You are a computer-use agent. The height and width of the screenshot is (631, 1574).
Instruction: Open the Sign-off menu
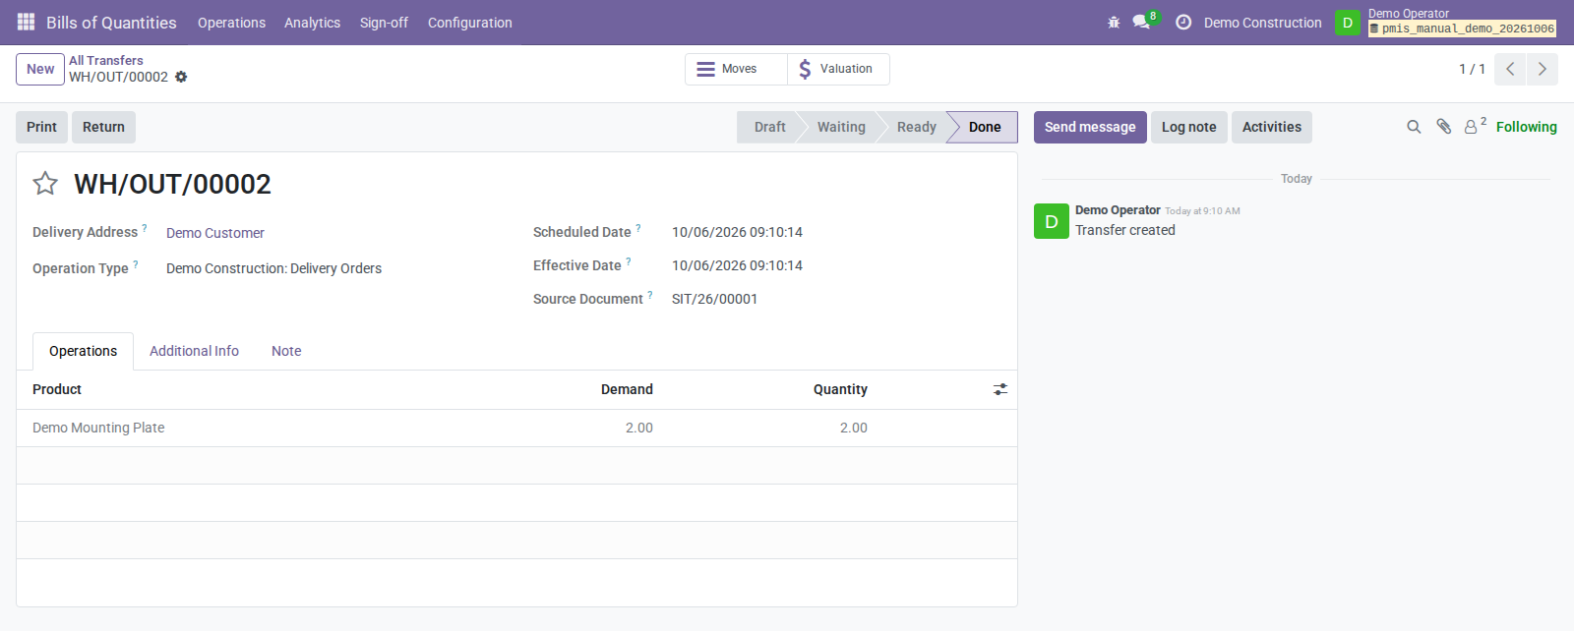[384, 23]
